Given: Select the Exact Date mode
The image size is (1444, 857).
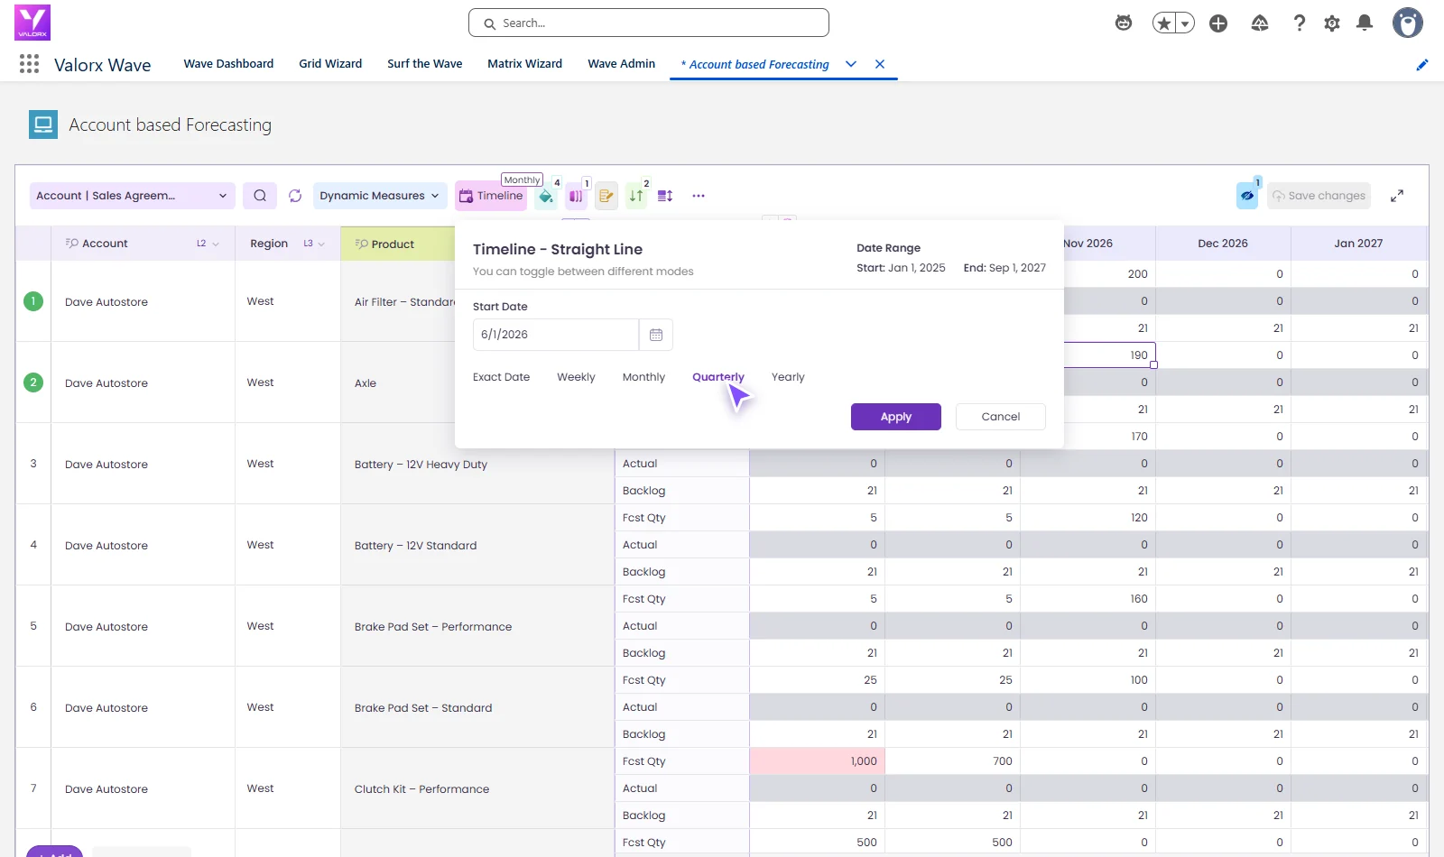Looking at the screenshot, I should click(501, 377).
